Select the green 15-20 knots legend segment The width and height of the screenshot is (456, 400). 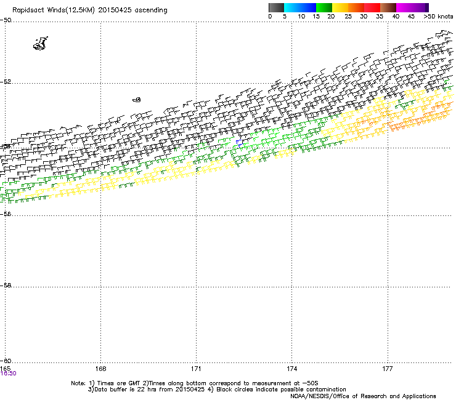[x=324, y=7]
